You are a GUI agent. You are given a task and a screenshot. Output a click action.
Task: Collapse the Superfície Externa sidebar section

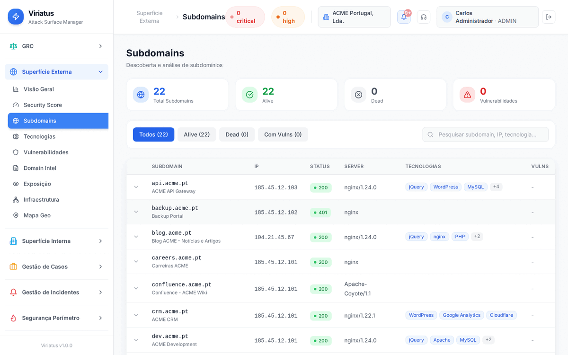click(100, 72)
